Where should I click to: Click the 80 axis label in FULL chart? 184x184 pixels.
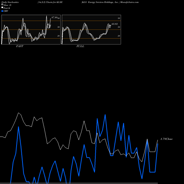click(119, 18)
